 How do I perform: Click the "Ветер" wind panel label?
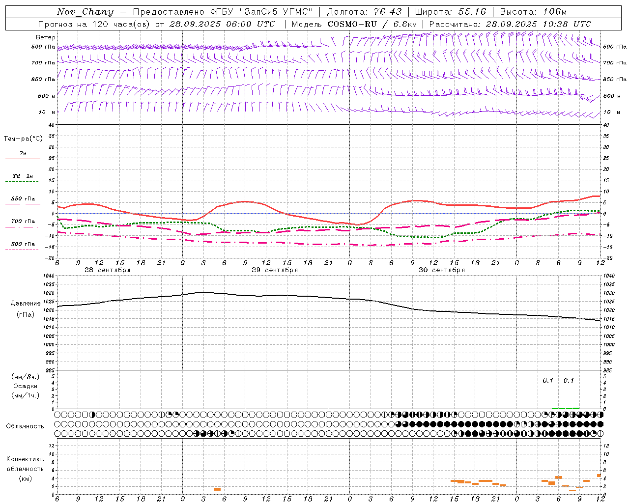(46, 37)
